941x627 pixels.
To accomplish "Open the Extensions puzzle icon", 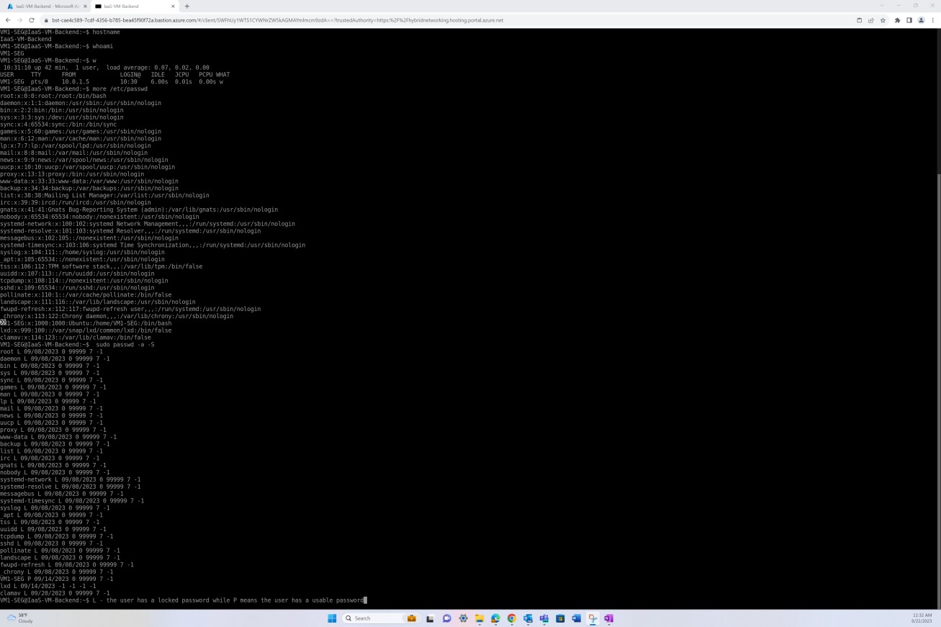I will [x=897, y=20].
